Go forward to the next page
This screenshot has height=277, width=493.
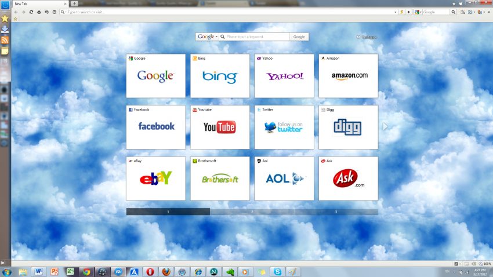click(24, 12)
